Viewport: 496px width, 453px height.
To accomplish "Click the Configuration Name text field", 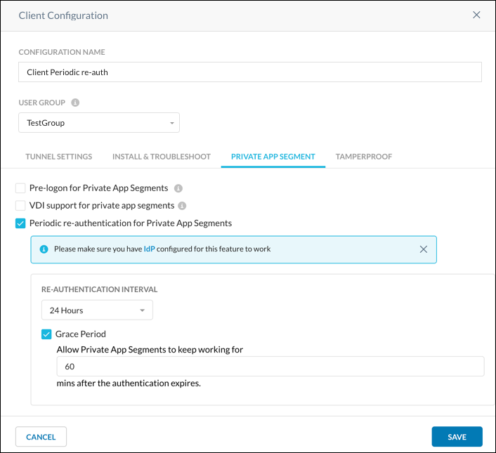I will coord(249,72).
